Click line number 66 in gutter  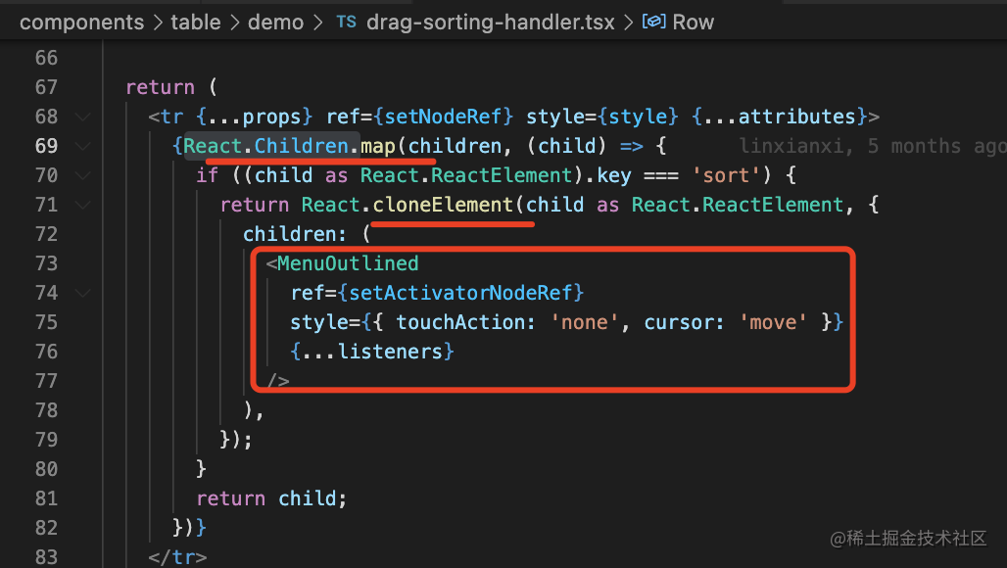click(x=46, y=58)
